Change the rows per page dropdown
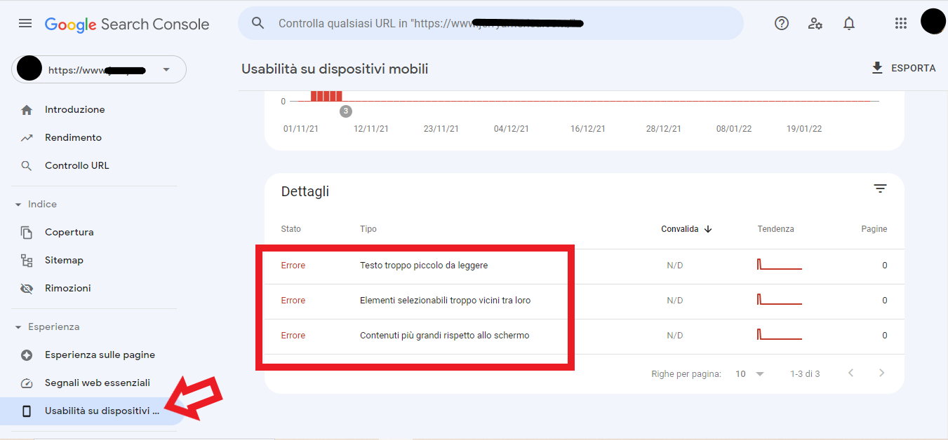The height and width of the screenshot is (440, 948). 750,374
